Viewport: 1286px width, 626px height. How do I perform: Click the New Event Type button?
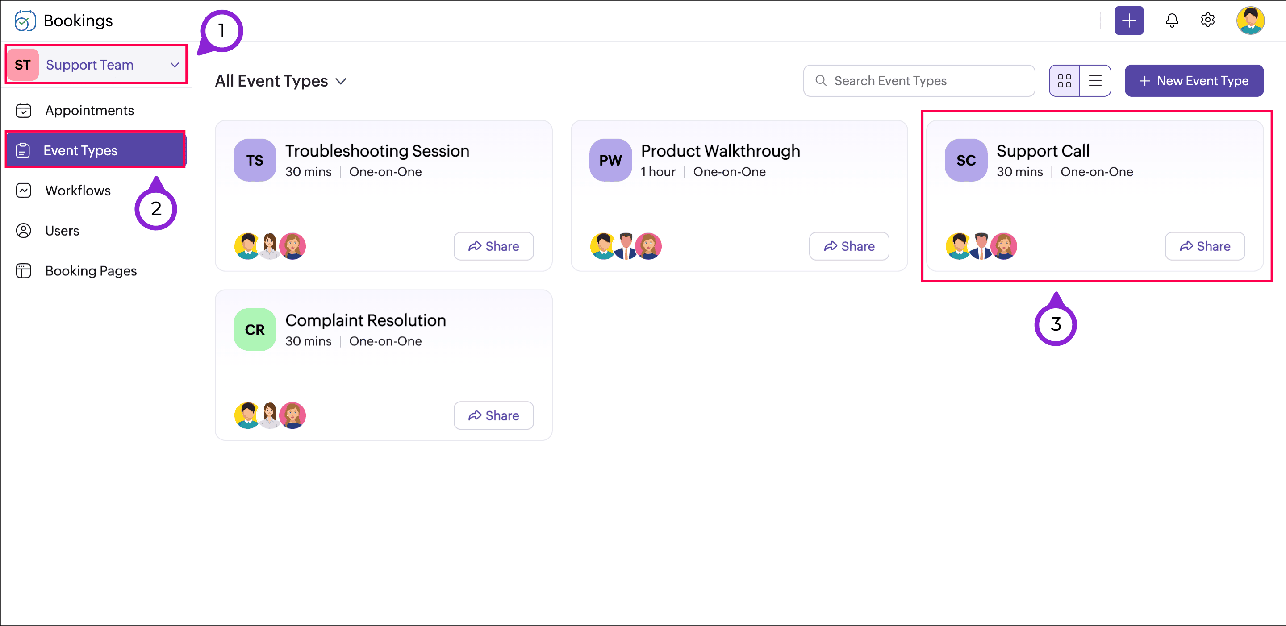1194,81
